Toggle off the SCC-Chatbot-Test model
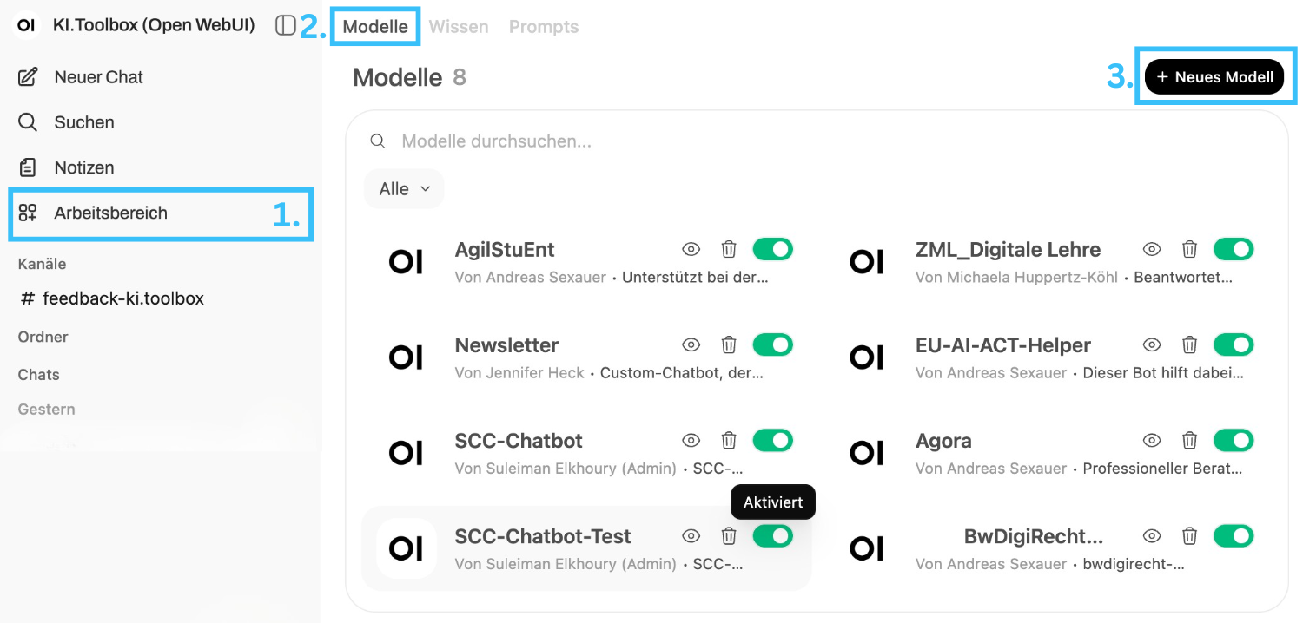This screenshot has width=1303, height=623. click(x=772, y=536)
